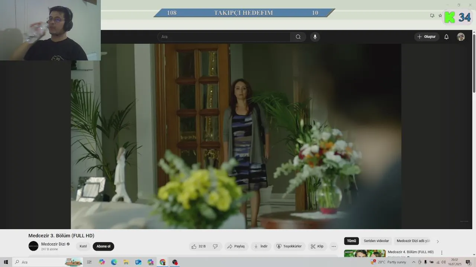476x267 pixels.
Task: Open Windows notification center icon
Action: click(x=468, y=262)
